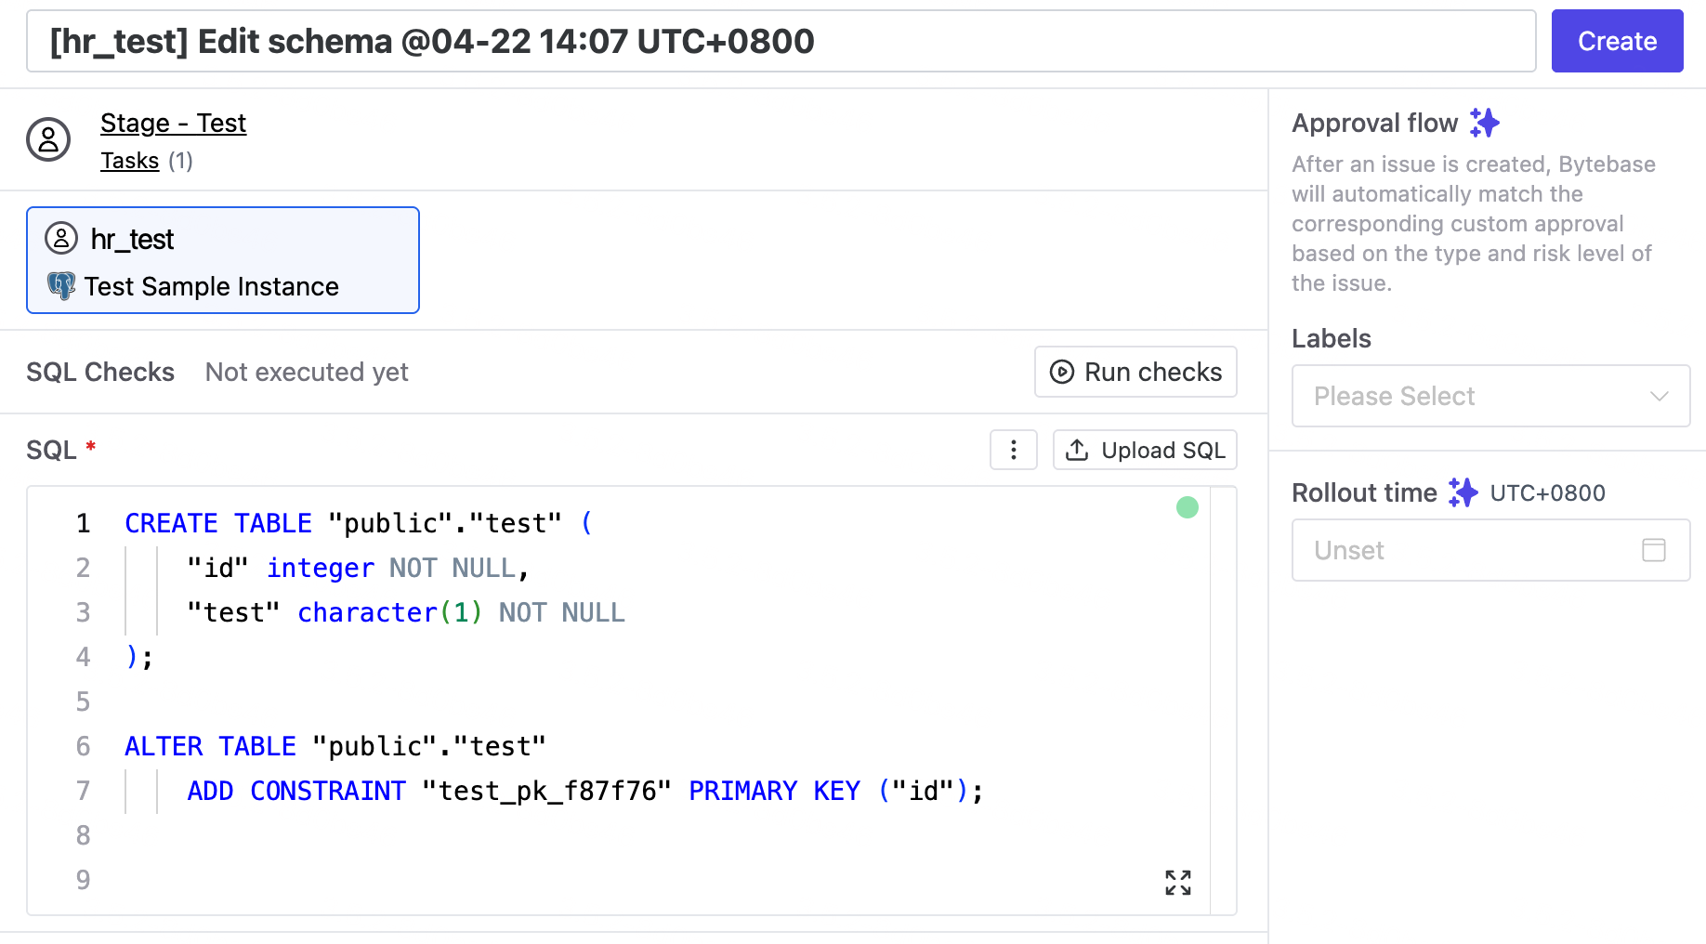This screenshot has width=1706, height=944.
Task: Click the ADD CONSTRAINT line in editor
Action: coord(585,791)
